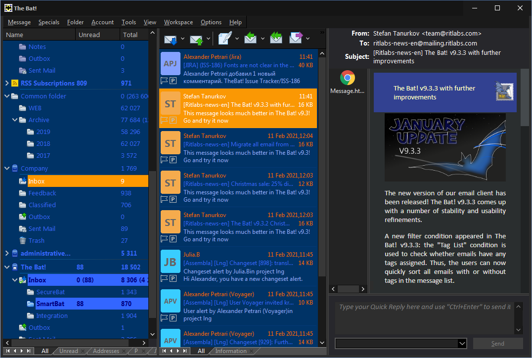
Task: Click the Notes folder icon
Action: coord(23,47)
